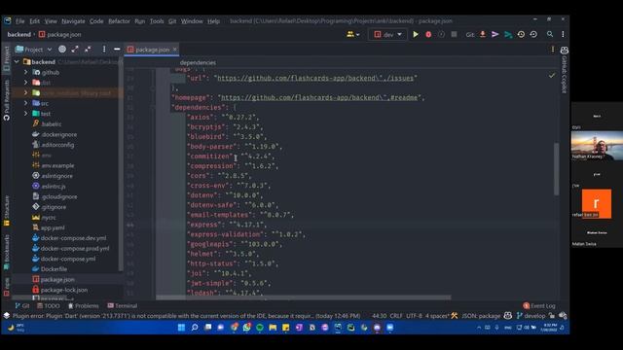
Task: Click Collapse All icon in Project panel
Action: pyautogui.click(x=88, y=50)
